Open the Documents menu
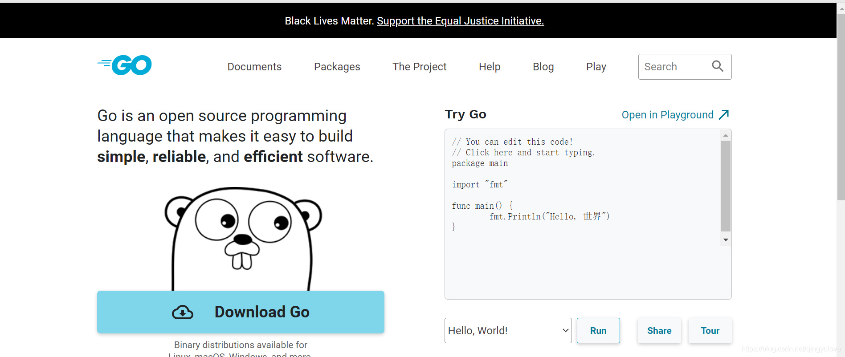 tap(254, 67)
